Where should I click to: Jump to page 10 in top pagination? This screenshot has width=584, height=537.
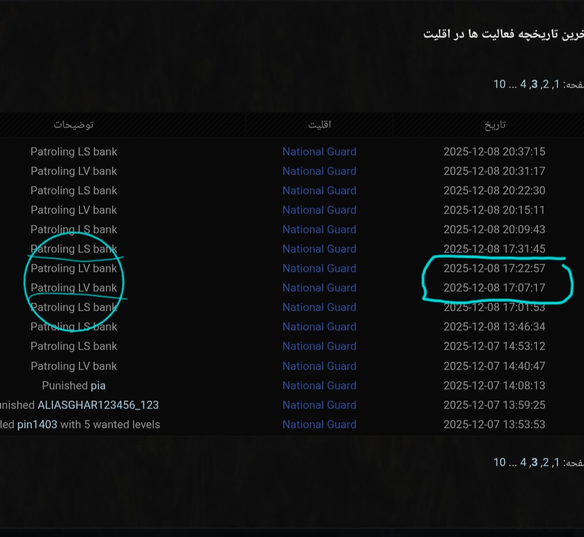click(x=499, y=84)
